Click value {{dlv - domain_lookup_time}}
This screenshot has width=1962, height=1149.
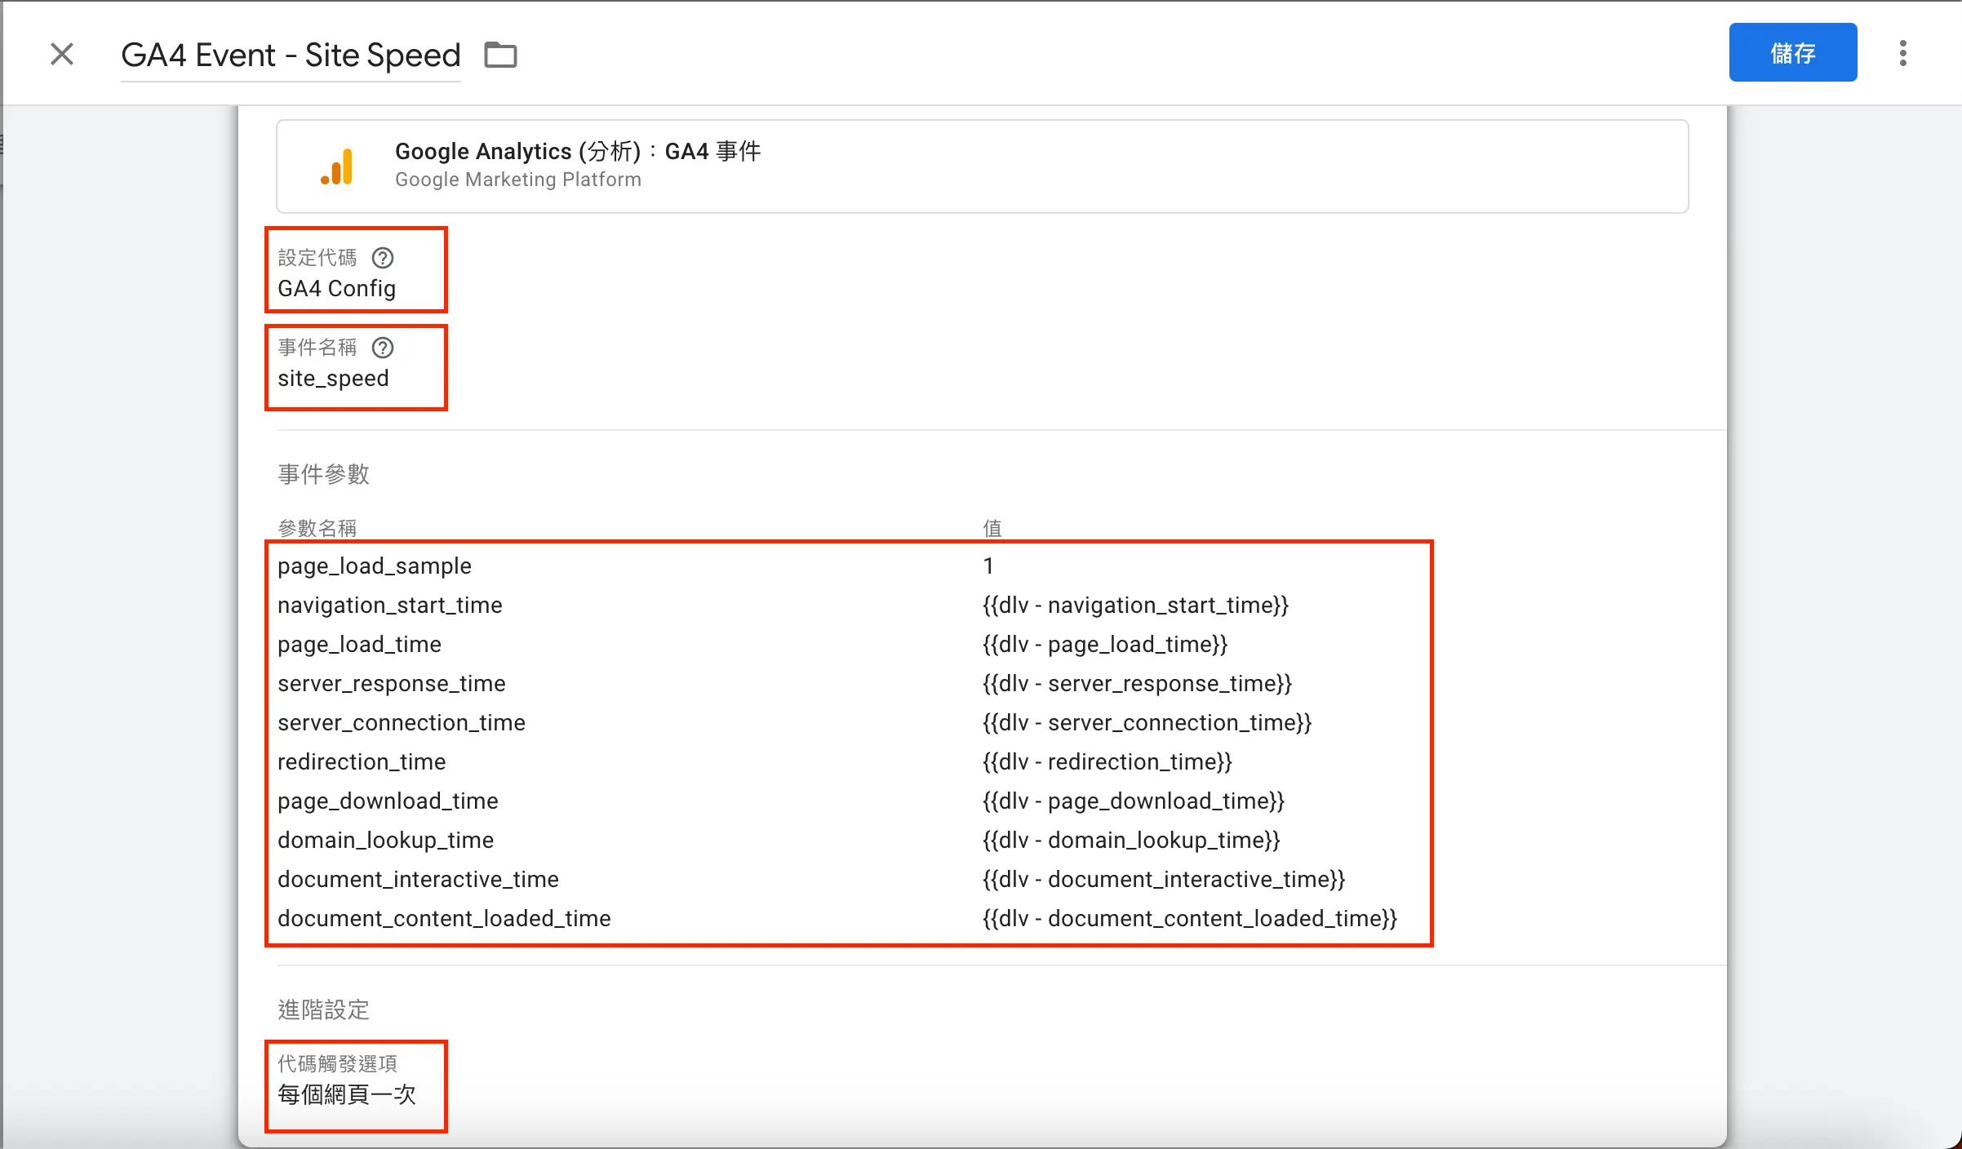(1131, 841)
